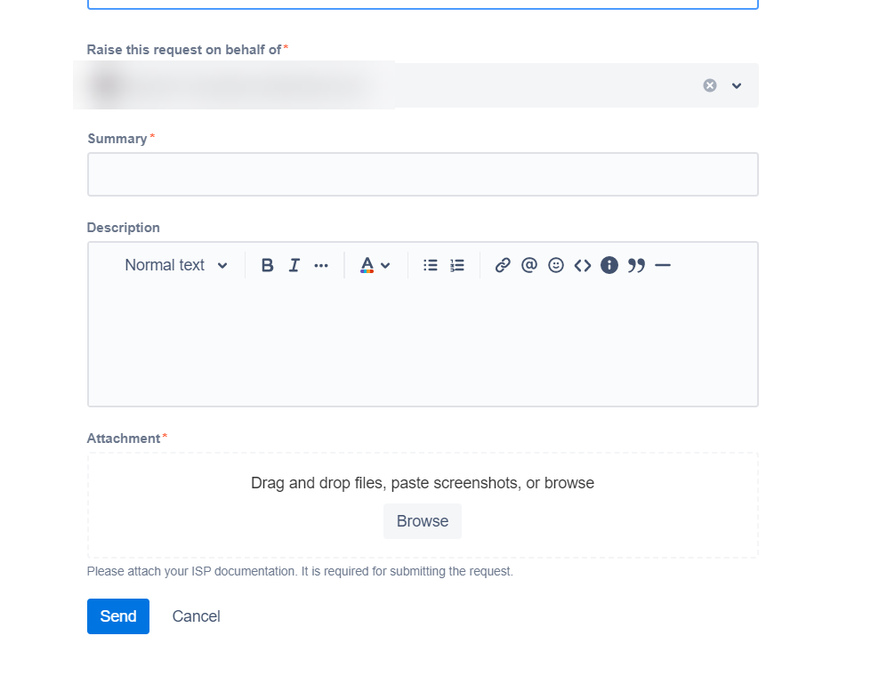
Task: Insert a link in the description editor
Action: pos(502,264)
